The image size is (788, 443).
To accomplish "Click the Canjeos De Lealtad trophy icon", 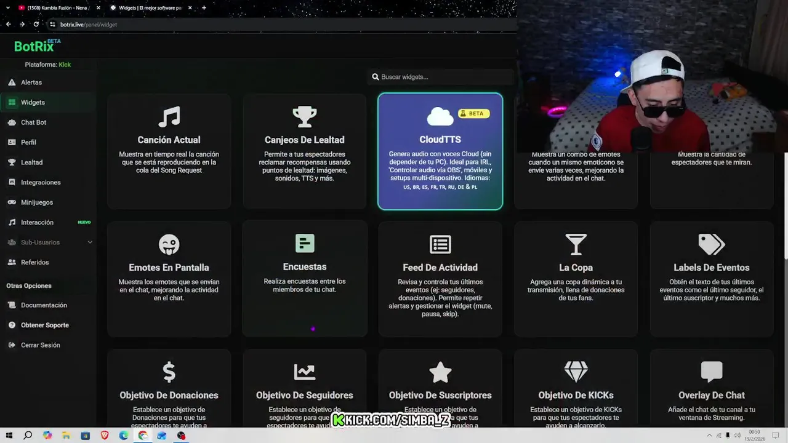I will [x=305, y=116].
